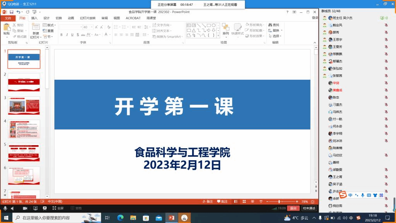Open the File (文件) menu tab
Viewport: 396px width, 223px height.
pyautogui.click(x=8, y=18)
